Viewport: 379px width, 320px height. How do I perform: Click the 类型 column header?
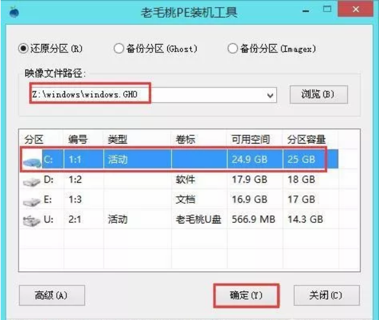tap(117, 140)
